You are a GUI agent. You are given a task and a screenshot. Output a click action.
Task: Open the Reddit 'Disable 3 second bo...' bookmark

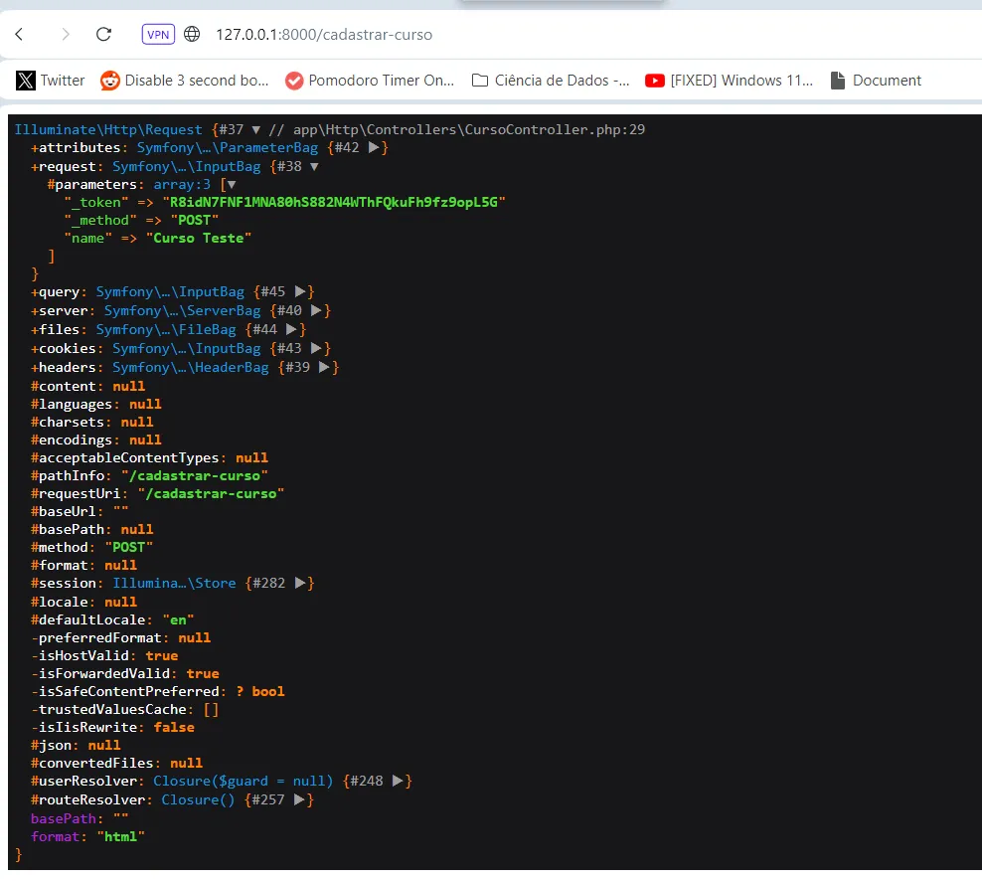pos(185,81)
